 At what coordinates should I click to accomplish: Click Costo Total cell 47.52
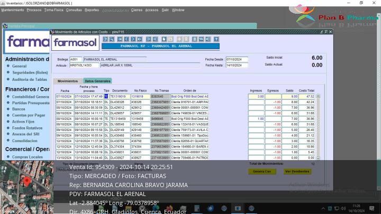[x=306, y=97]
